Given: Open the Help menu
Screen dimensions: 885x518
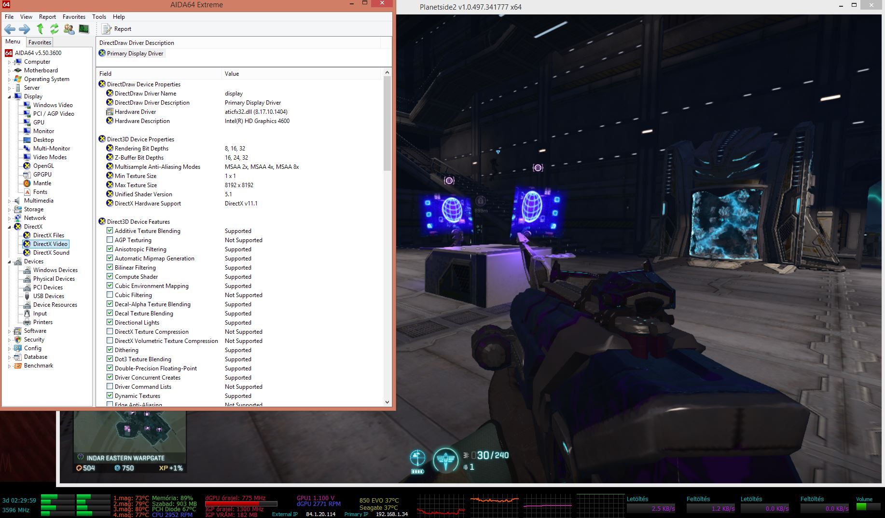Looking at the screenshot, I should 119,16.
